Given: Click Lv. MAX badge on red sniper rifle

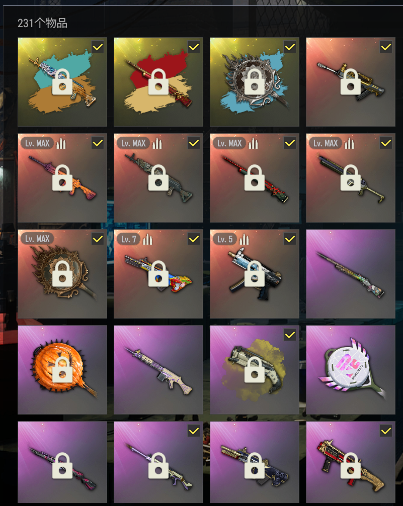Looking at the screenshot, I should 229,143.
